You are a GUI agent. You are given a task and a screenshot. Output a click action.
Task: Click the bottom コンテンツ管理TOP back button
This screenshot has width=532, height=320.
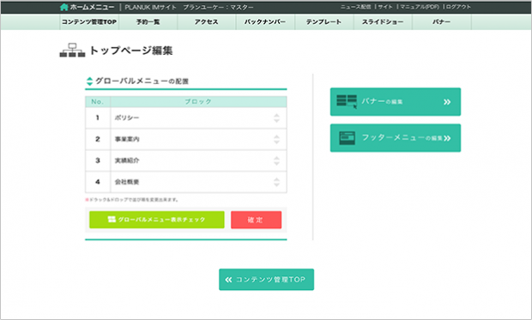point(266,280)
